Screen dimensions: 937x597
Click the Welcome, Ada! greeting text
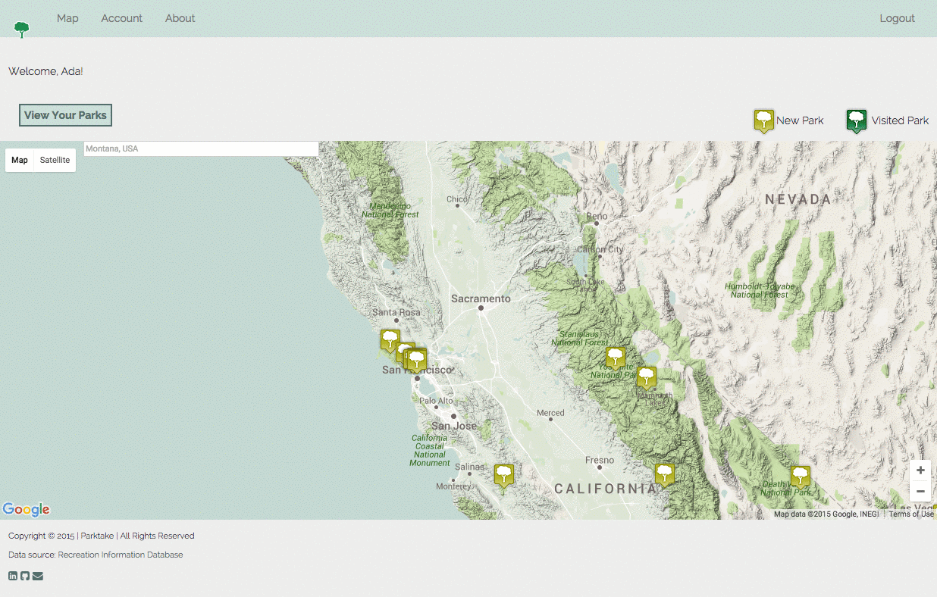point(45,71)
